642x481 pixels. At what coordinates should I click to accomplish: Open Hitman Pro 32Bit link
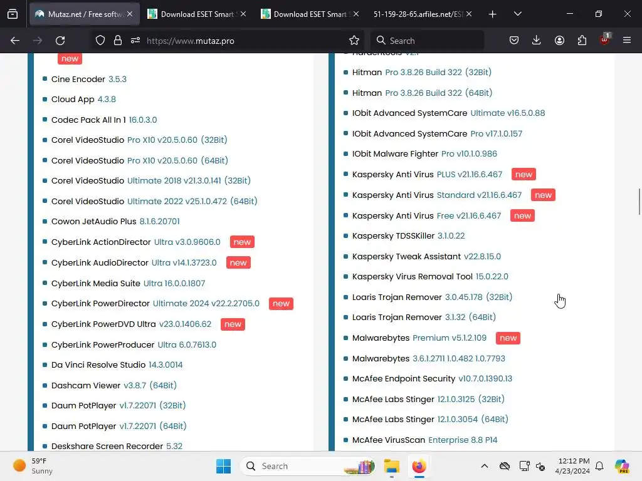pyautogui.click(x=422, y=73)
